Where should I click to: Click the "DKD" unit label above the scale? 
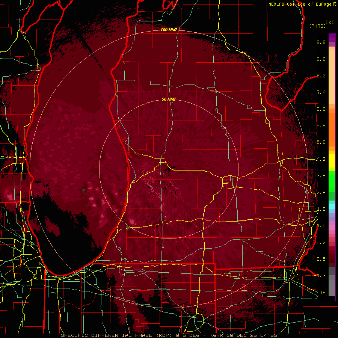point(330,23)
